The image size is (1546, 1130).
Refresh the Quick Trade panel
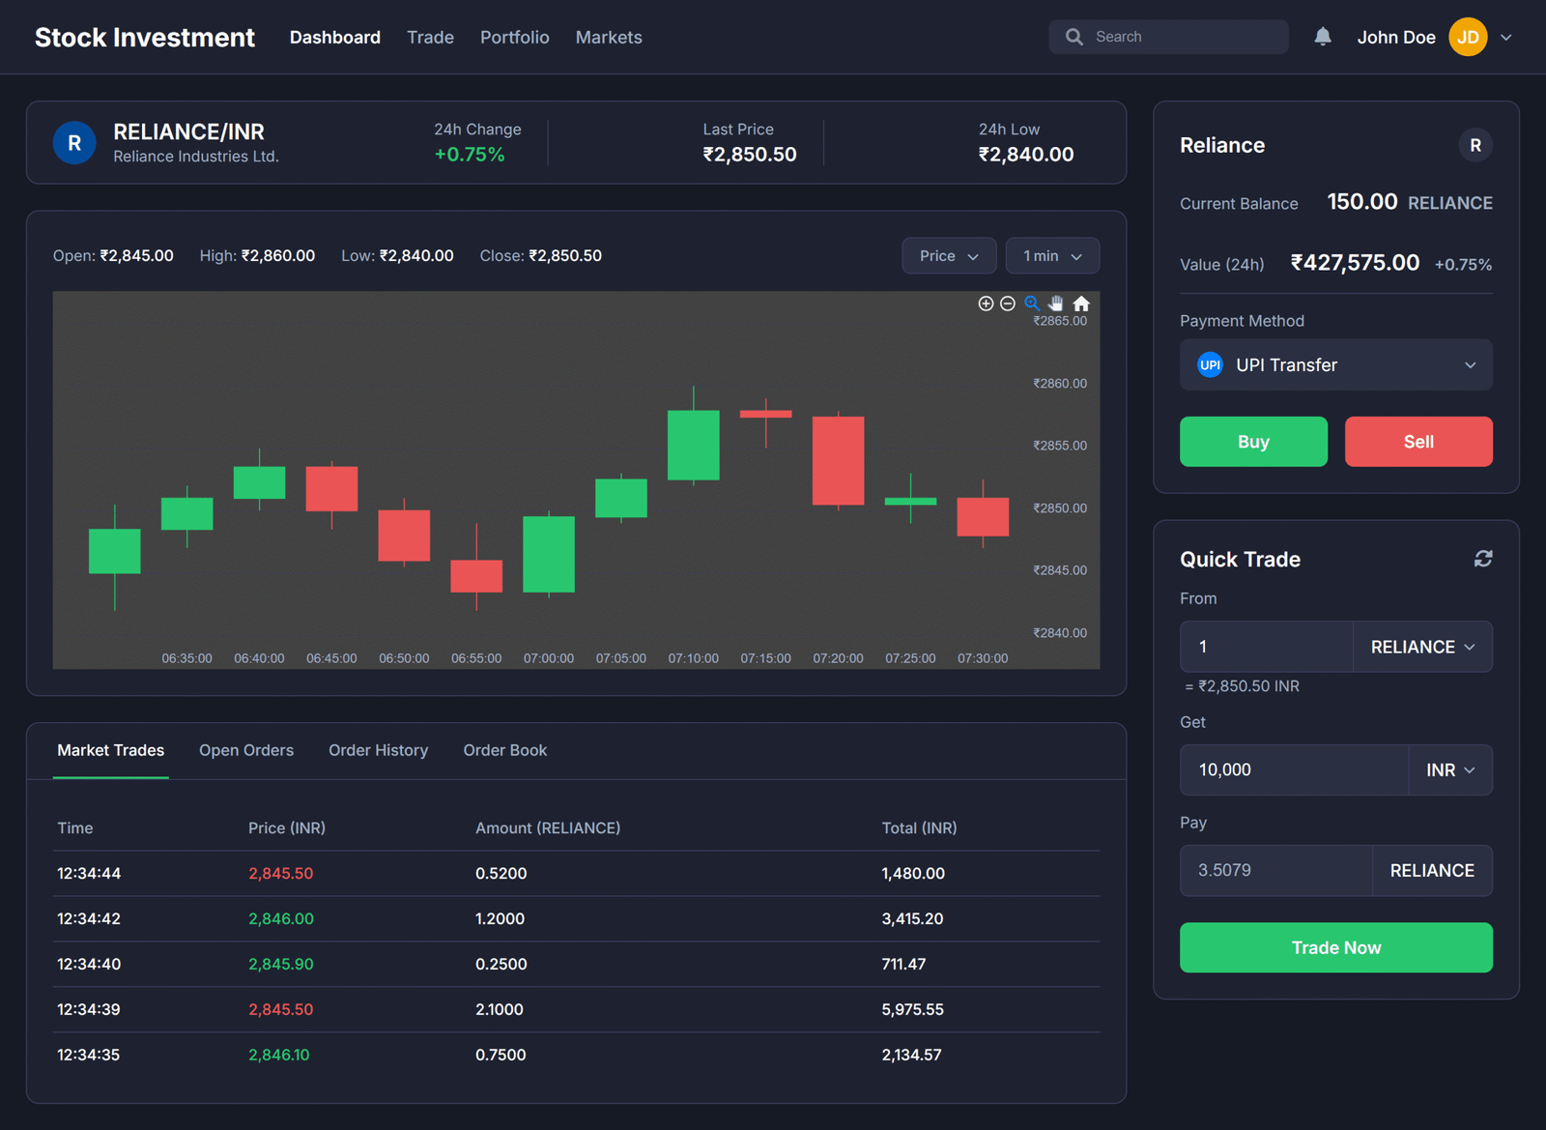click(x=1483, y=559)
